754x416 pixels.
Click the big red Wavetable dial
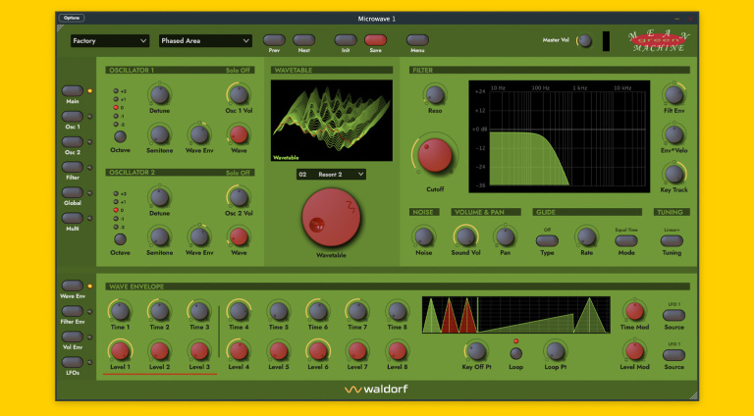point(331,217)
